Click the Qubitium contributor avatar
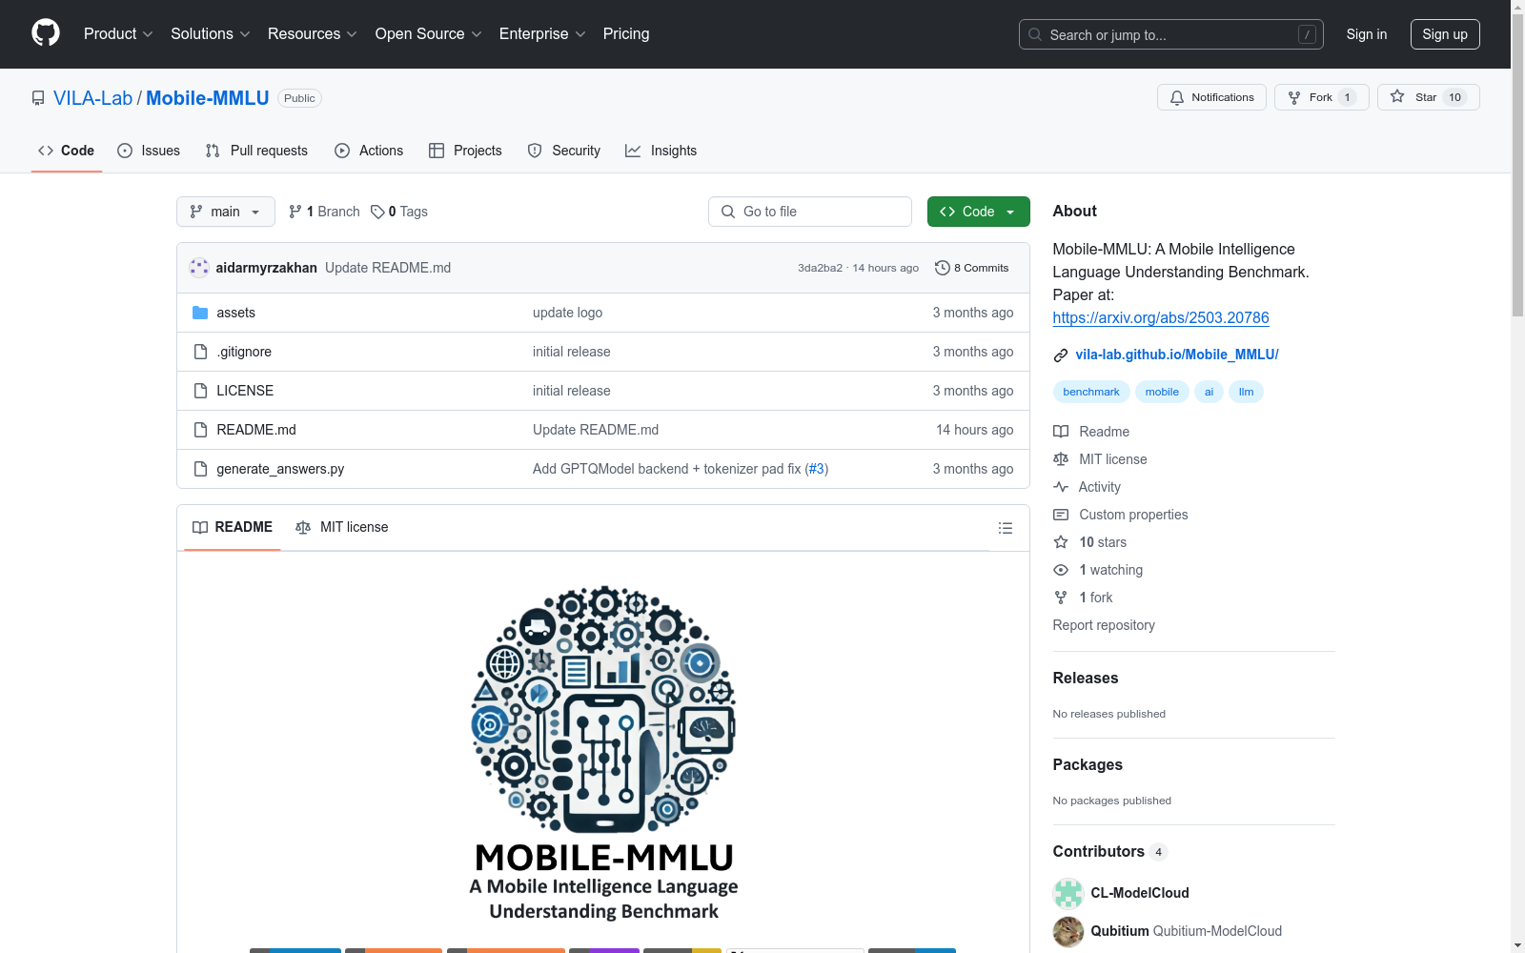 [1068, 931]
